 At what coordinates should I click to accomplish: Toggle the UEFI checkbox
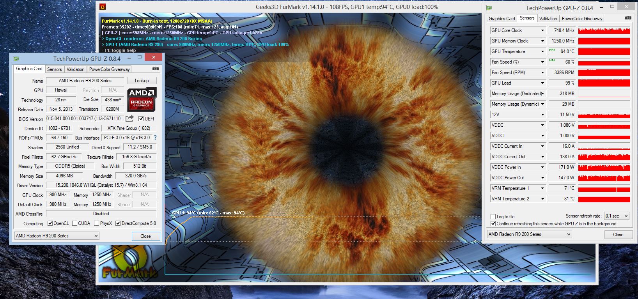point(141,119)
